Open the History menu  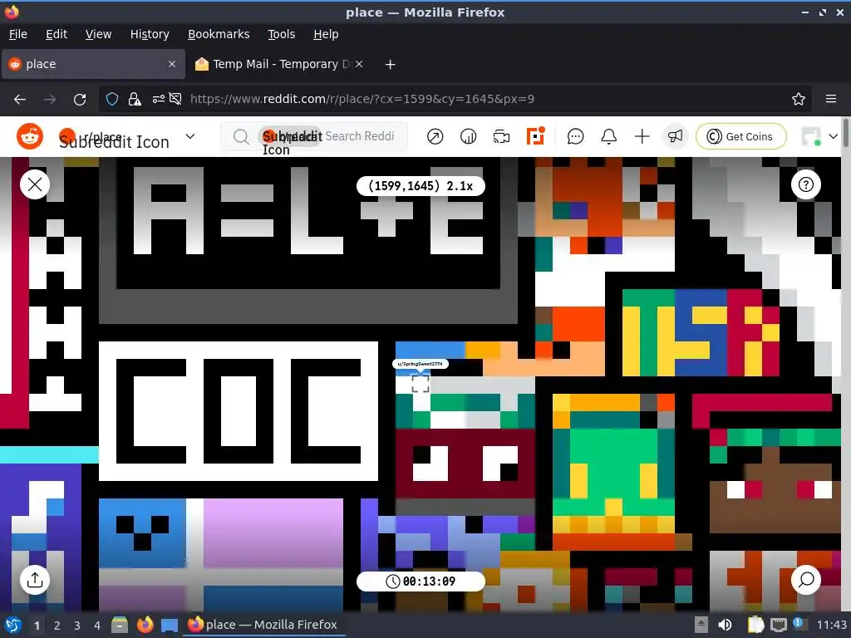point(150,34)
